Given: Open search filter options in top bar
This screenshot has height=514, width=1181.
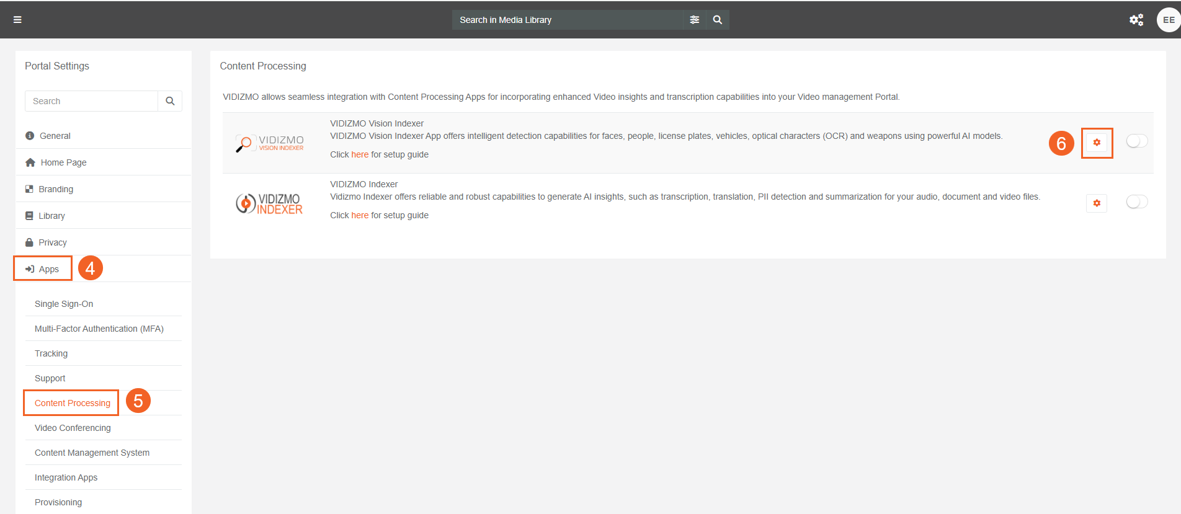Looking at the screenshot, I should click(694, 20).
